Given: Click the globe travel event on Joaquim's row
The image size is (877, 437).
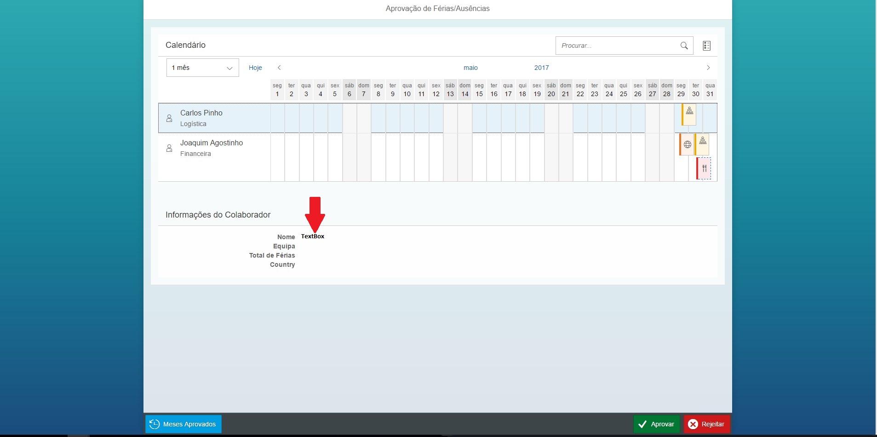Looking at the screenshot, I should click(687, 144).
